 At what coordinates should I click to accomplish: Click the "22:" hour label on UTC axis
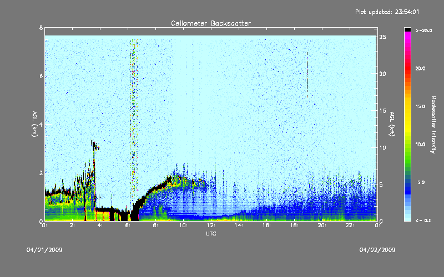(350, 225)
